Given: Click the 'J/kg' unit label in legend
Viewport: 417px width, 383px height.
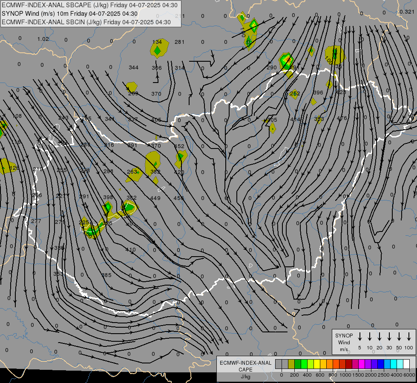Looking at the screenshot, I should click(245, 377).
